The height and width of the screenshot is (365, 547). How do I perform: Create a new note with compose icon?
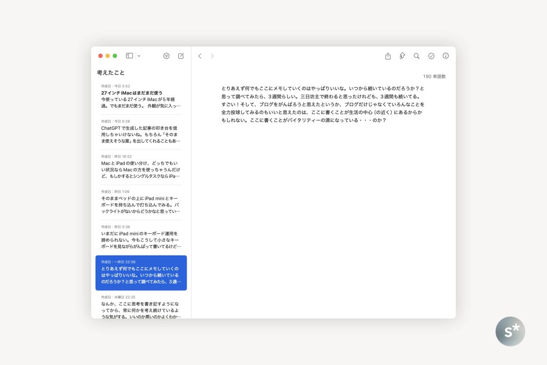click(181, 56)
